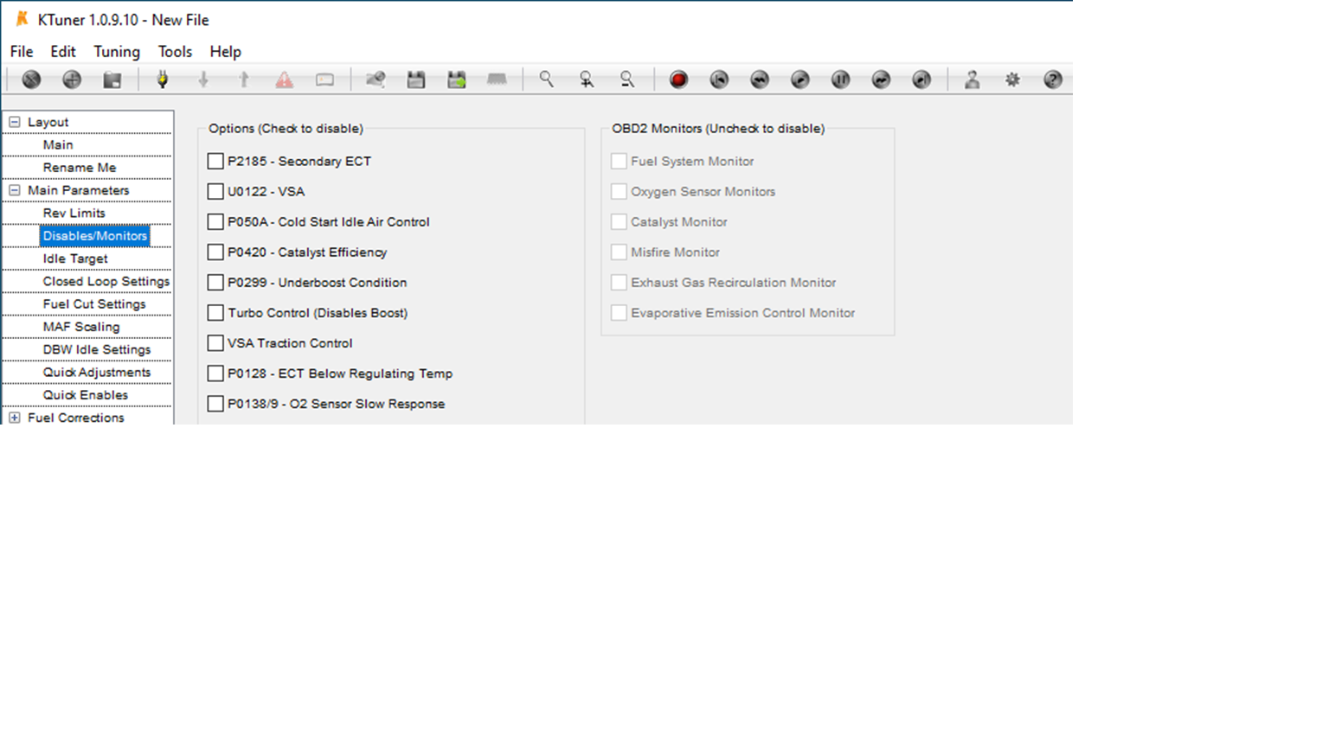
Task: Click the 'Options (Check to disable)' heading
Action: [286, 129]
